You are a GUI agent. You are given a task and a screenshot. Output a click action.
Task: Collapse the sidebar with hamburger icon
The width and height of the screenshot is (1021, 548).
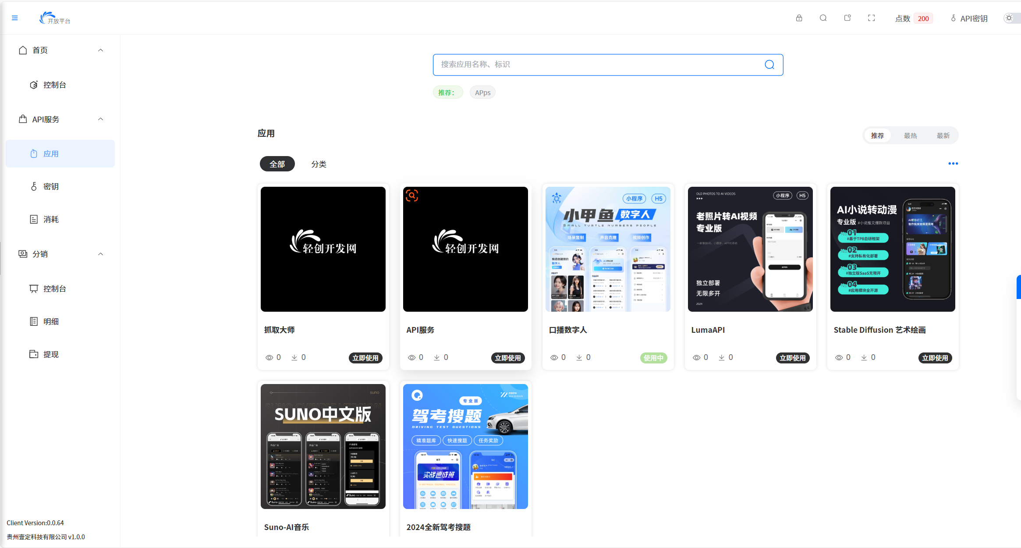click(15, 18)
